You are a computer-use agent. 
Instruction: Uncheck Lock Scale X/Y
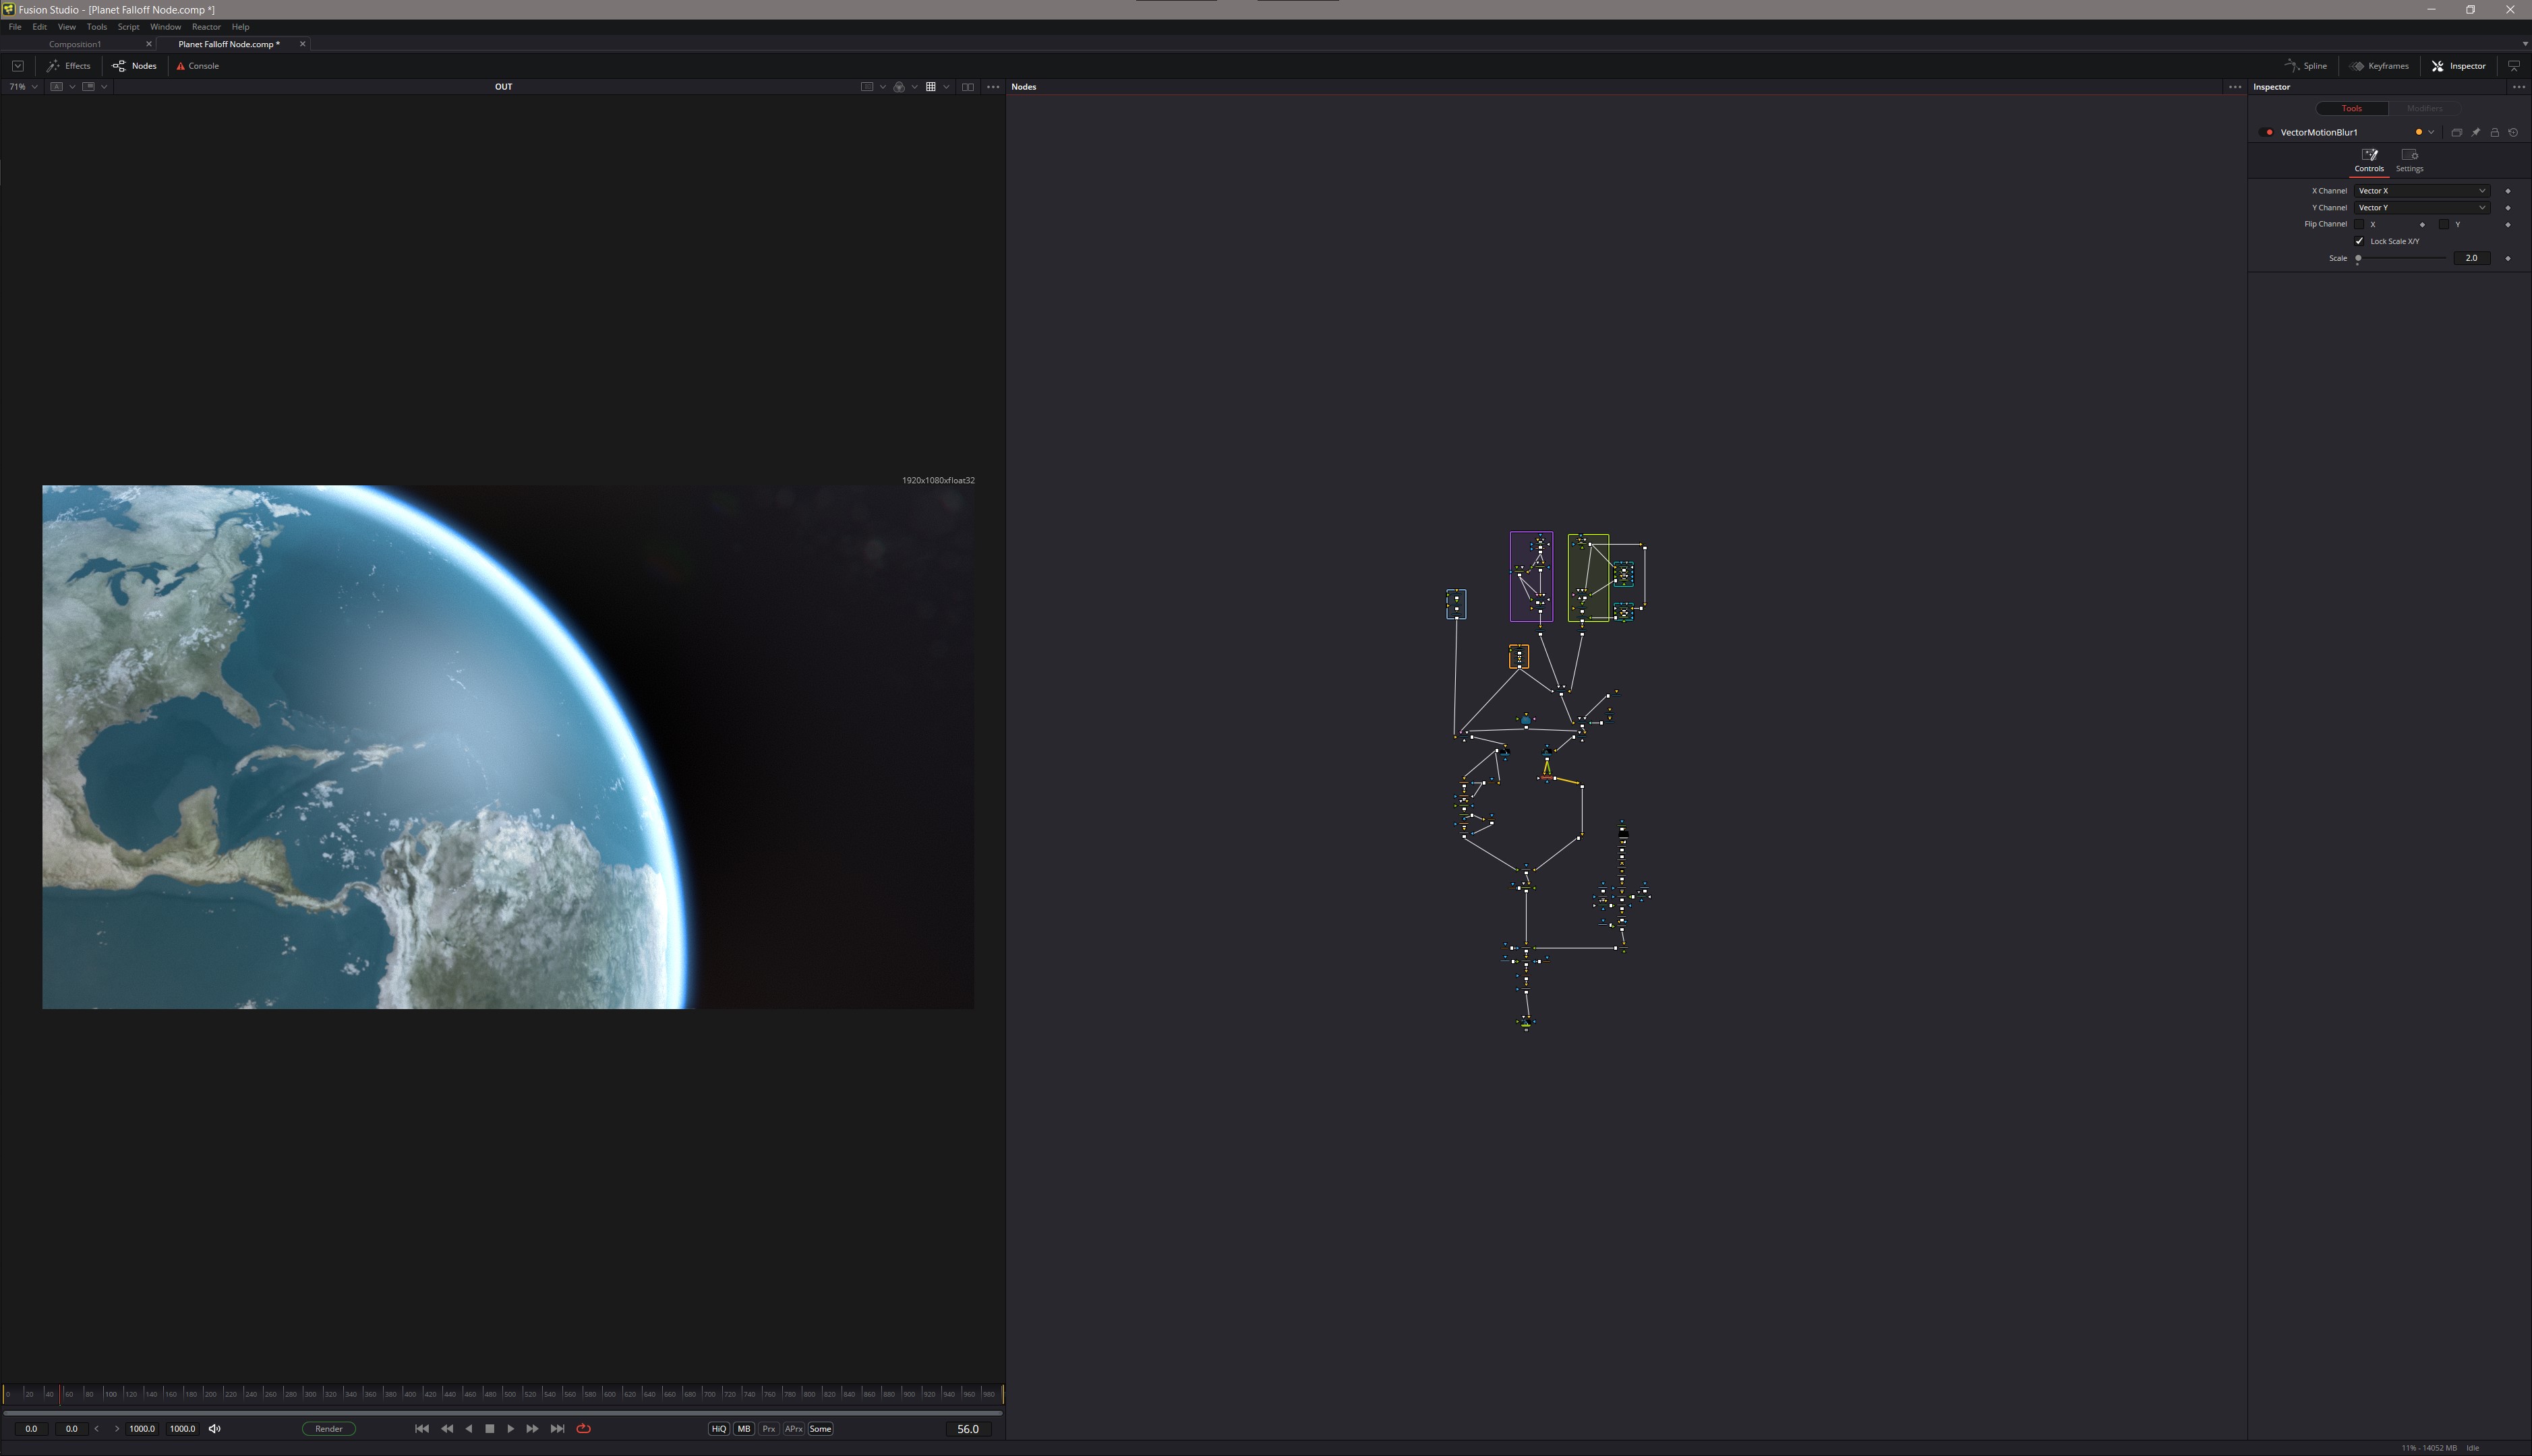(2360, 241)
